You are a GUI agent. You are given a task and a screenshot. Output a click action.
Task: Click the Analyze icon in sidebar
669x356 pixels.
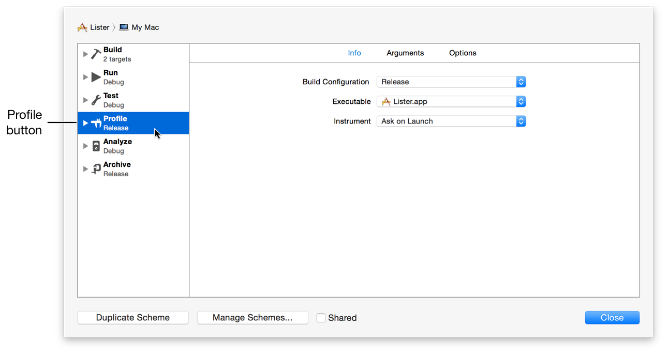pos(96,146)
